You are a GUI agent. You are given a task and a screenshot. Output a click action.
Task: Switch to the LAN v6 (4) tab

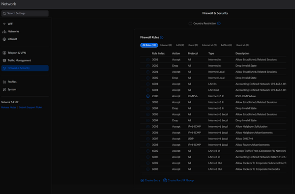tap(227, 45)
